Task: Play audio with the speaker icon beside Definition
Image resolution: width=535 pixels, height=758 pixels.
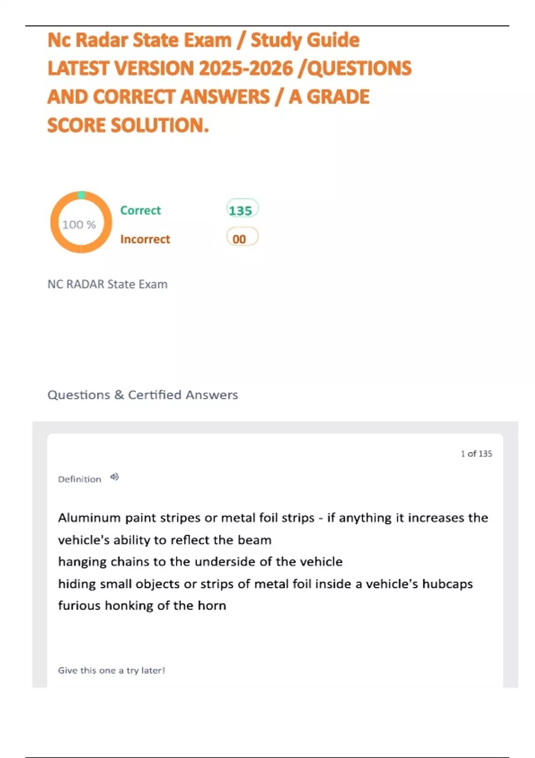Action: click(115, 477)
